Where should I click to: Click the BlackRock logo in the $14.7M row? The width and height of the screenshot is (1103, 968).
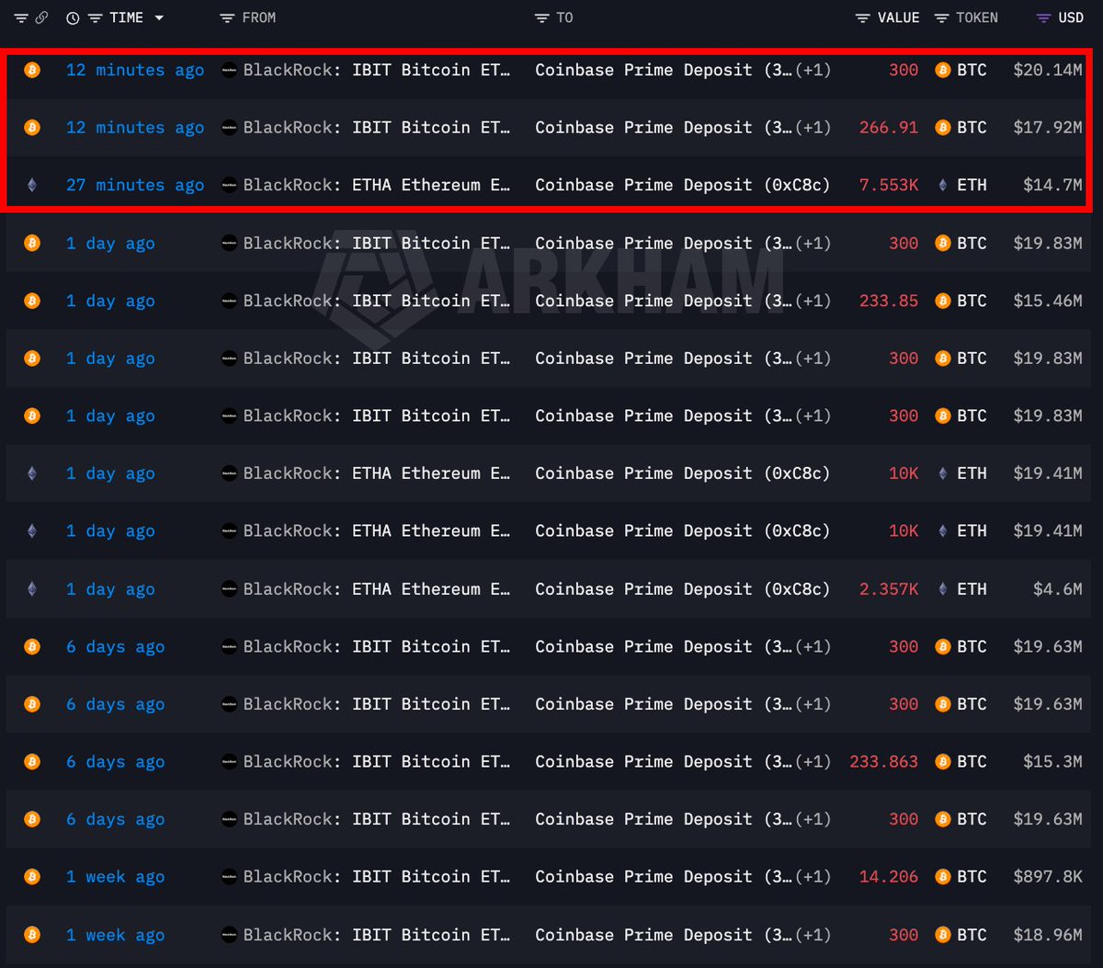coord(229,185)
